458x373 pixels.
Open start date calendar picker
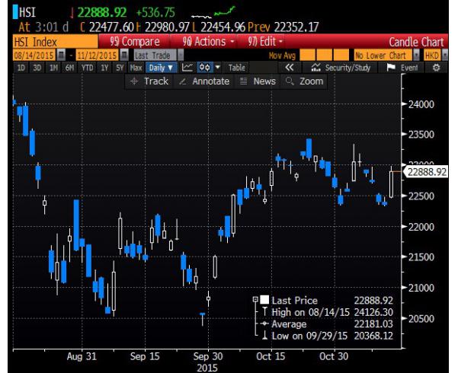pyautogui.click(x=61, y=55)
